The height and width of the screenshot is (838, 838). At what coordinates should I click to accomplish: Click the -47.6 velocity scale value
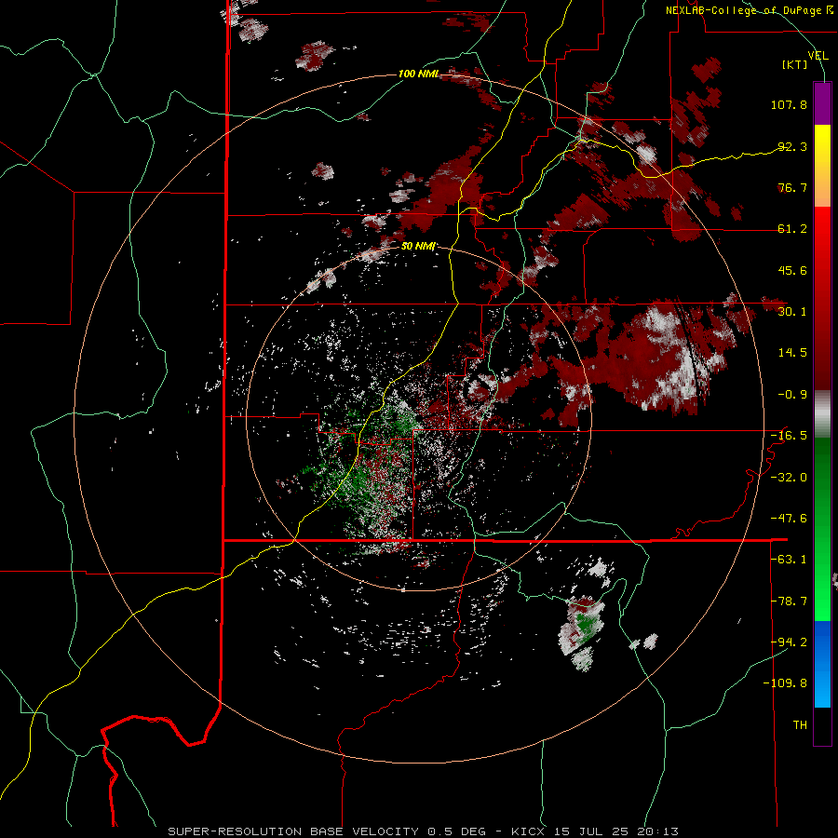tap(789, 519)
